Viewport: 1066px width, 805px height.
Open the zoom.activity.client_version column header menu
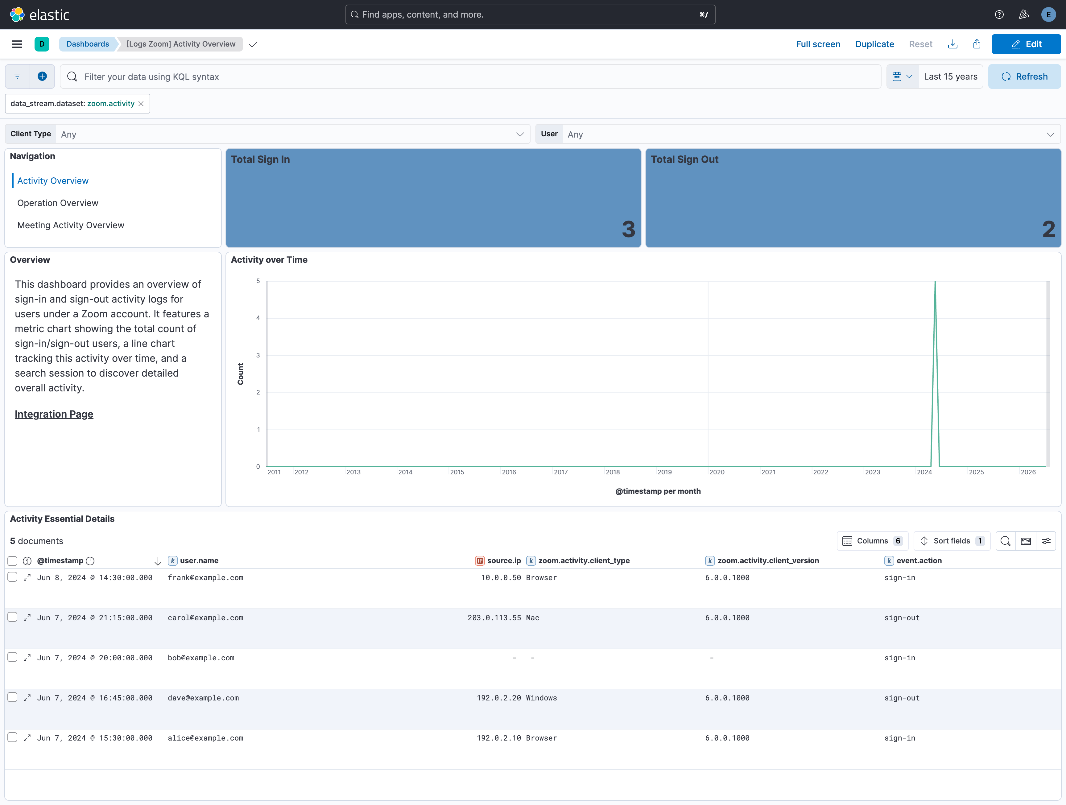(x=768, y=561)
